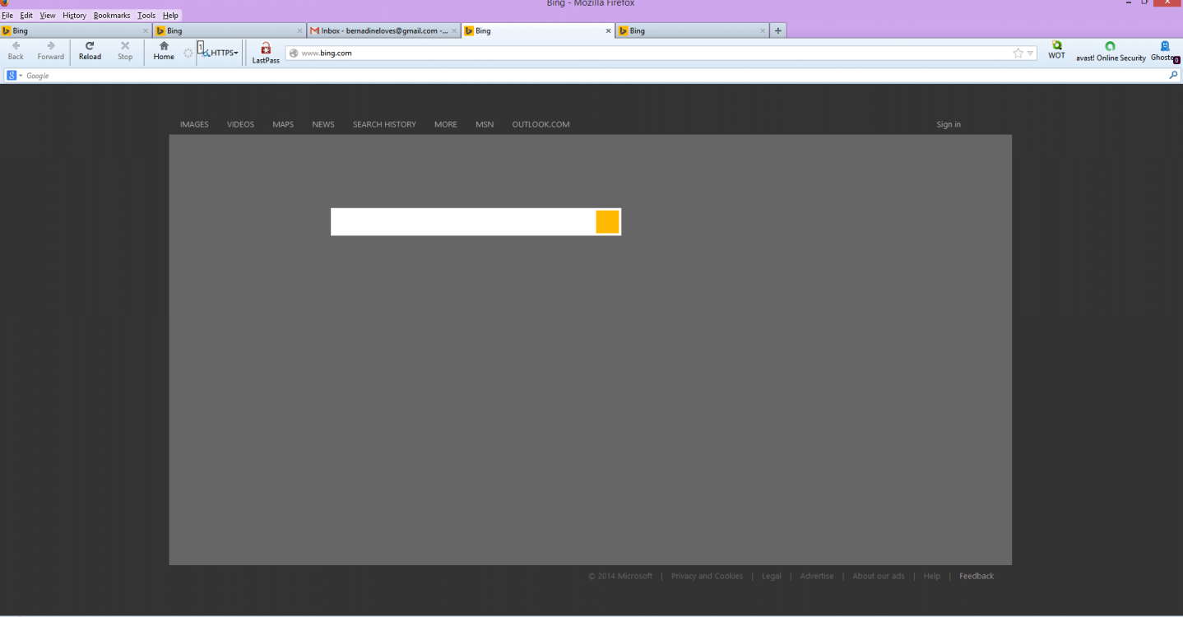1183x617 pixels.
Task: Open Privacy and Cookies footer link
Action: pos(707,577)
